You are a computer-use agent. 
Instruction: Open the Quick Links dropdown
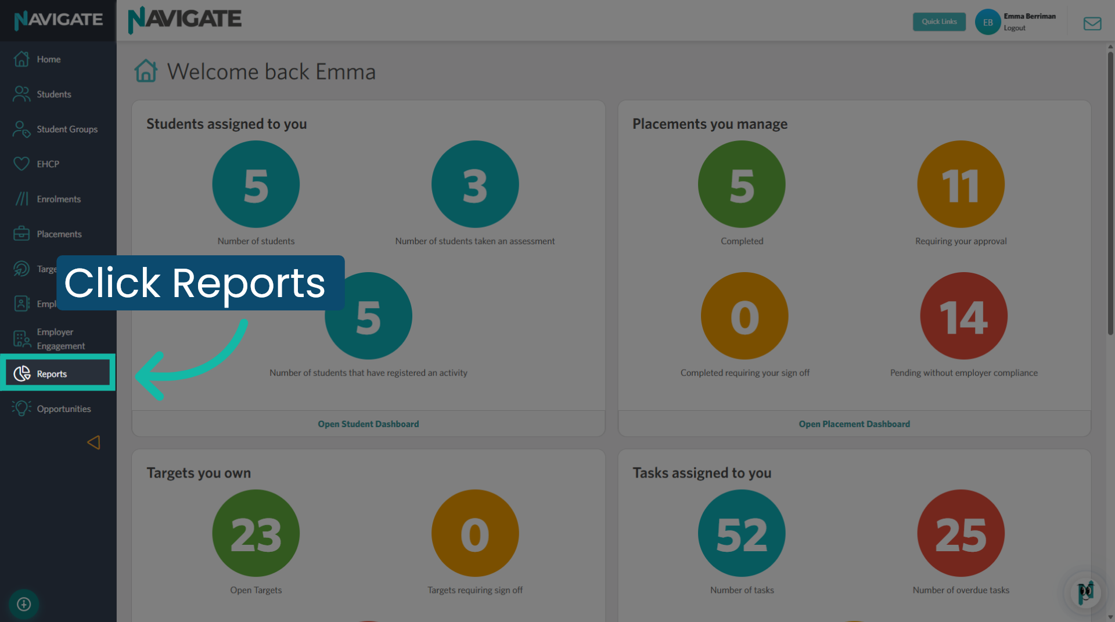pyautogui.click(x=939, y=21)
